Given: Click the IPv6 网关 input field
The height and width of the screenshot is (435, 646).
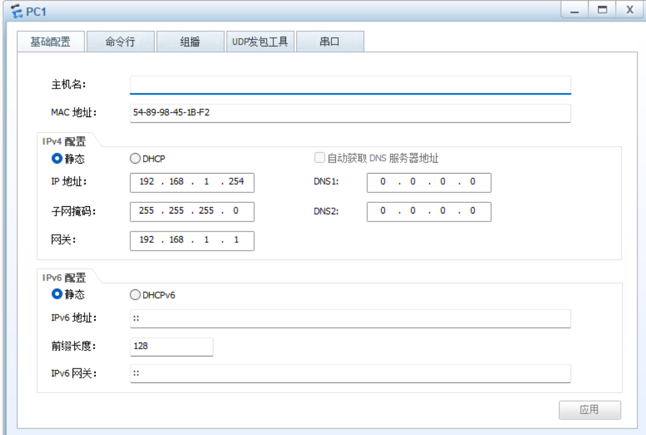Looking at the screenshot, I should click(x=350, y=373).
